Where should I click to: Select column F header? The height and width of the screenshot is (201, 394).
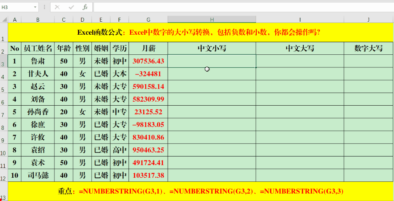click(x=120, y=20)
